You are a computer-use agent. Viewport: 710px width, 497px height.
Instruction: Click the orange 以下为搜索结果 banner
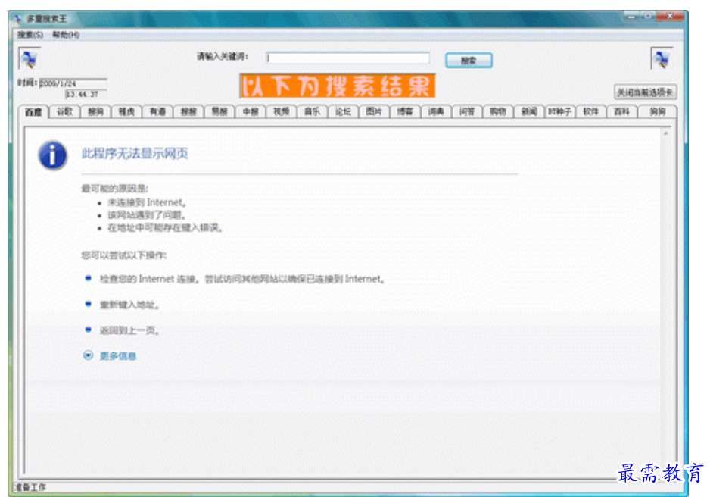[338, 86]
